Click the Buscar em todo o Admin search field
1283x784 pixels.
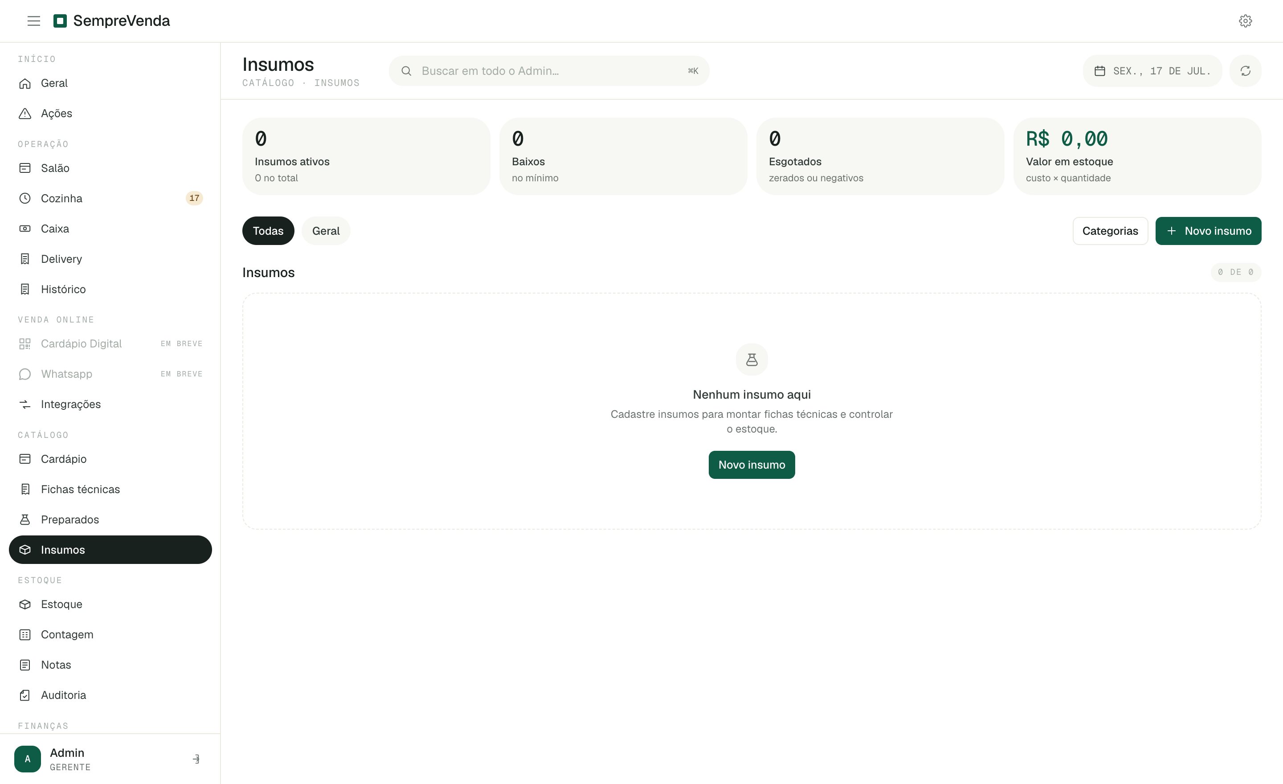click(x=549, y=71)
